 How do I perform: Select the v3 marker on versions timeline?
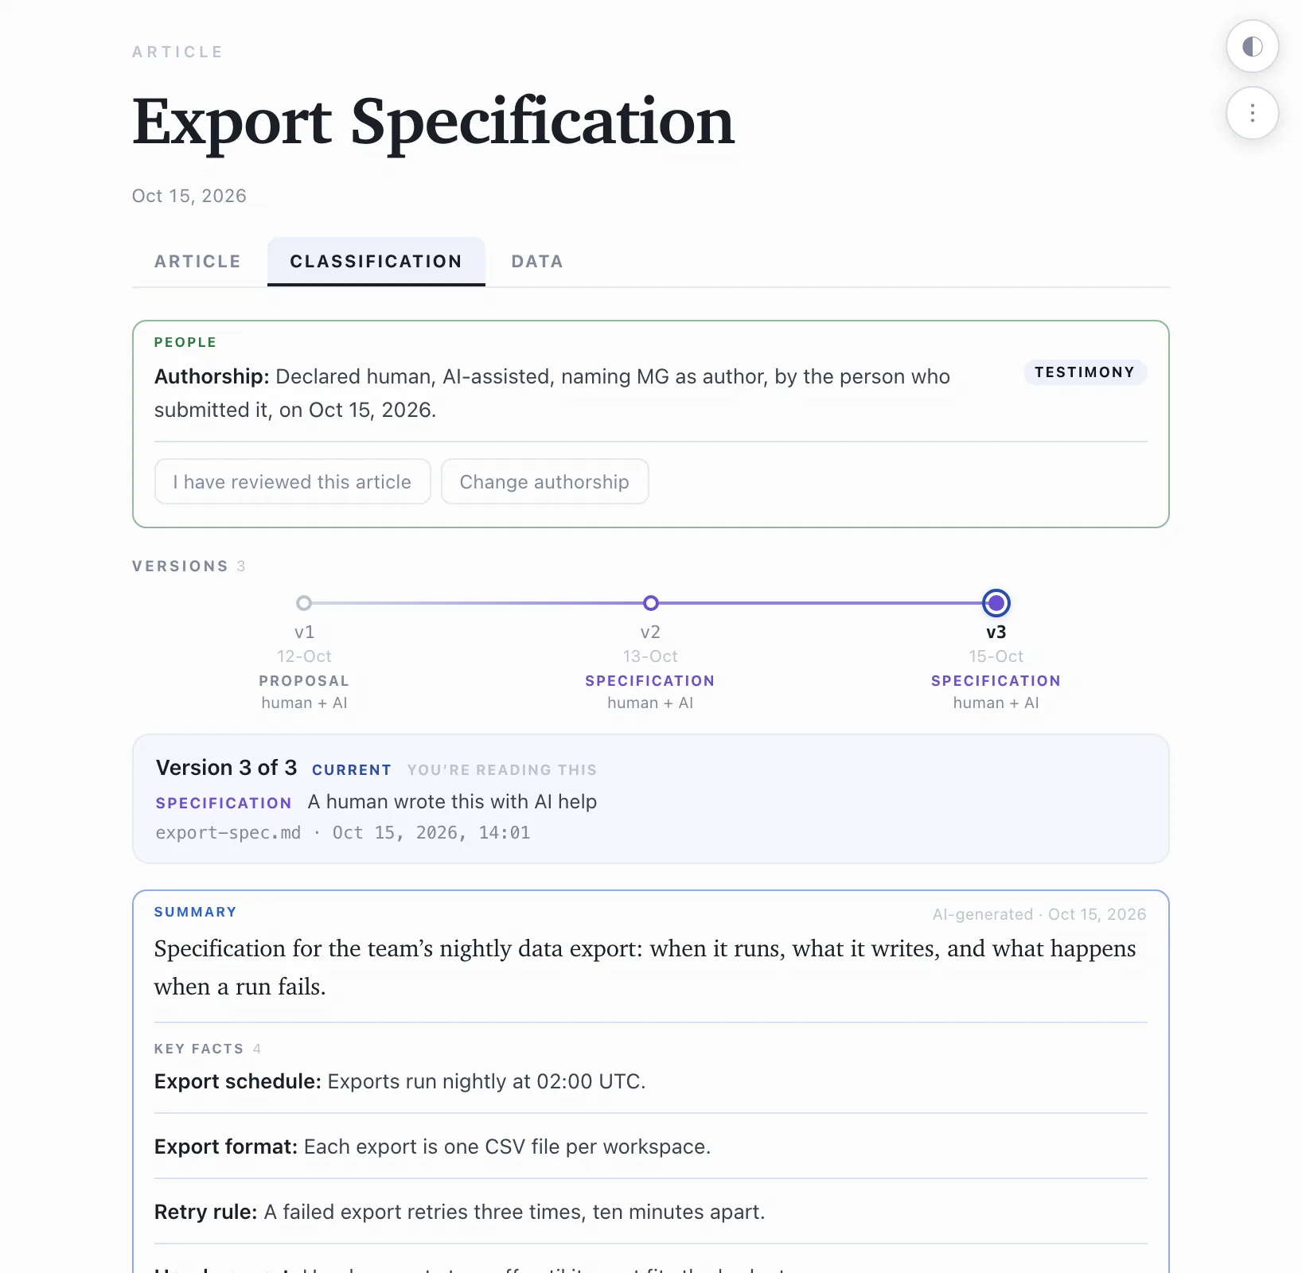tap(996, 603)
